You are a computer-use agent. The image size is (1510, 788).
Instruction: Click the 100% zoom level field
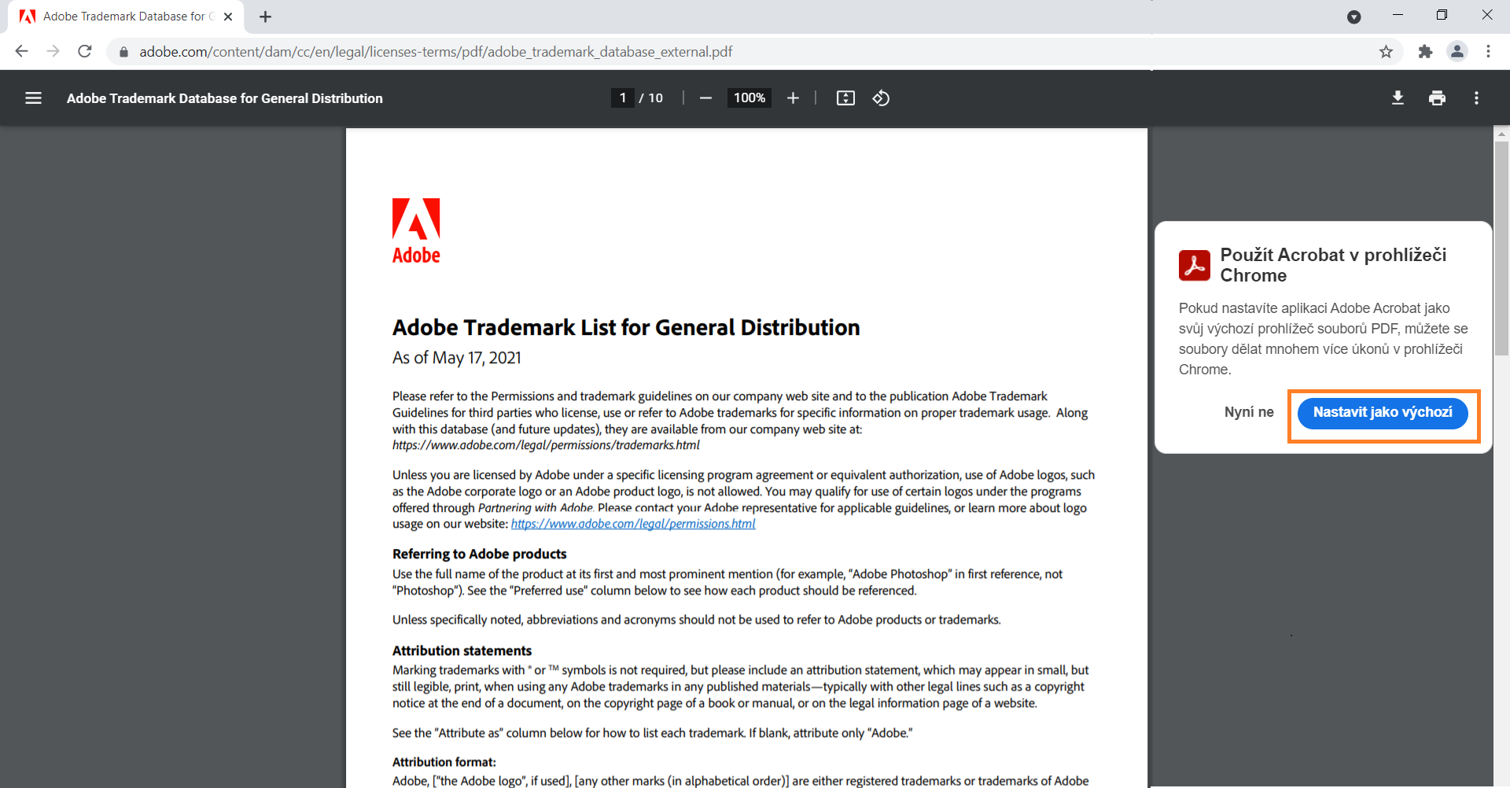pos(749,98)
